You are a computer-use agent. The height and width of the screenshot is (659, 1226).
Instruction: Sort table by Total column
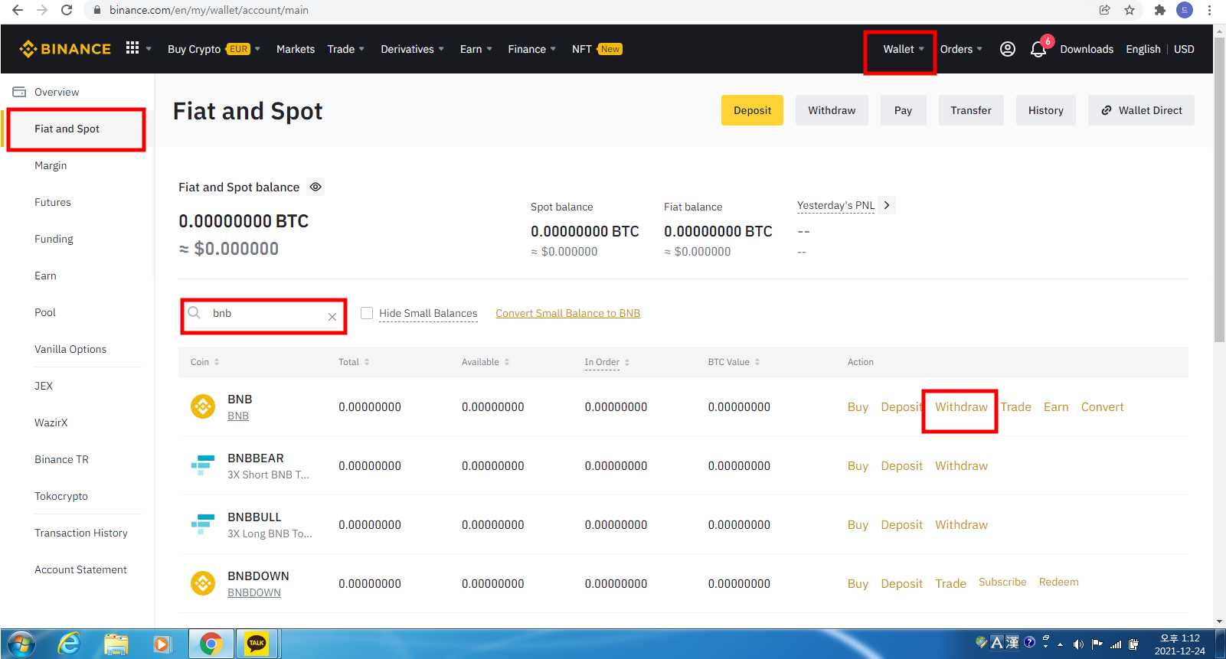point(354,362)
